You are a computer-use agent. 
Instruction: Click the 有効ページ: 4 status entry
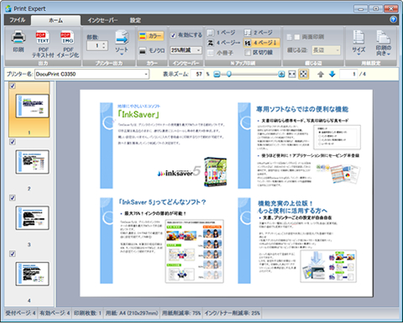pyautogui.click(x=55, y=313)
